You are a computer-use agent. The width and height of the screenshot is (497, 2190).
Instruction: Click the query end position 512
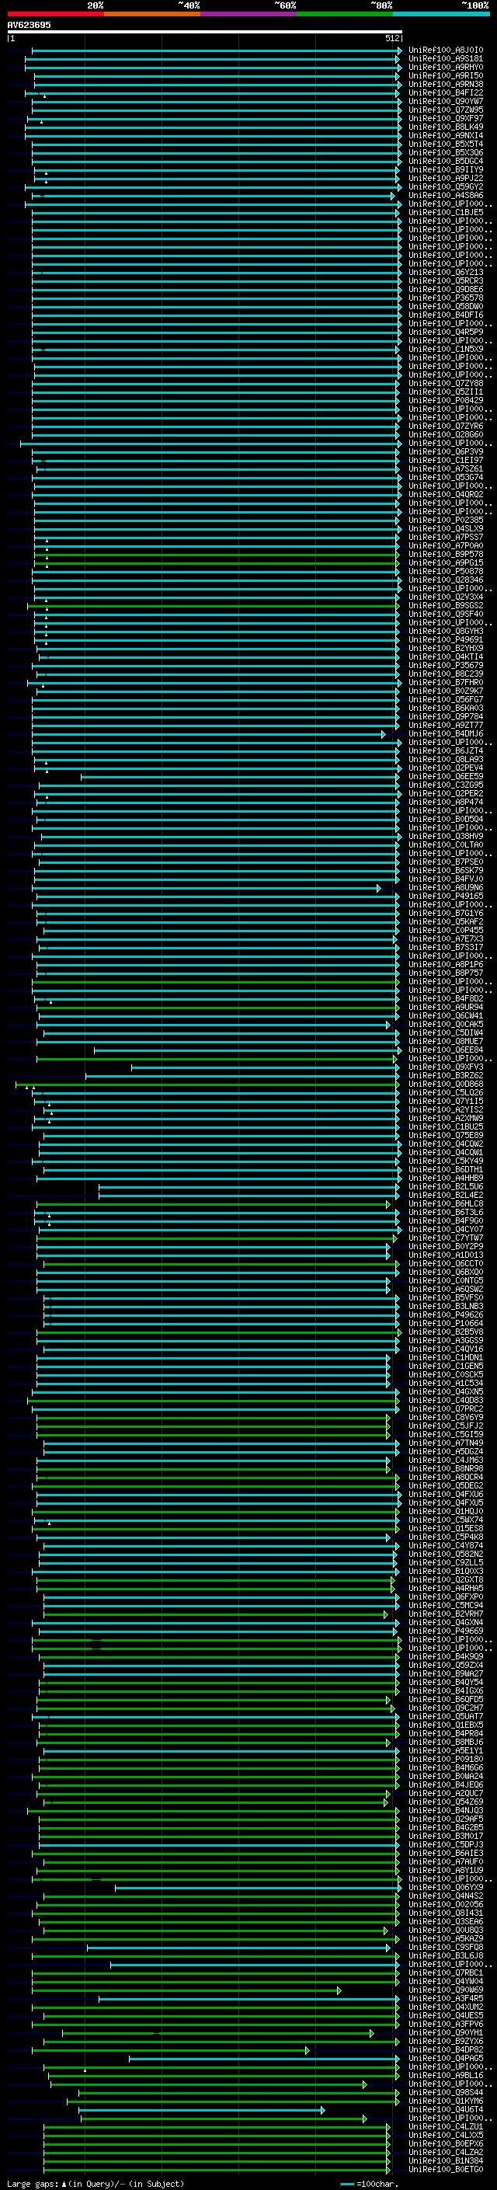pyautogui.click(x=391, y=38)
